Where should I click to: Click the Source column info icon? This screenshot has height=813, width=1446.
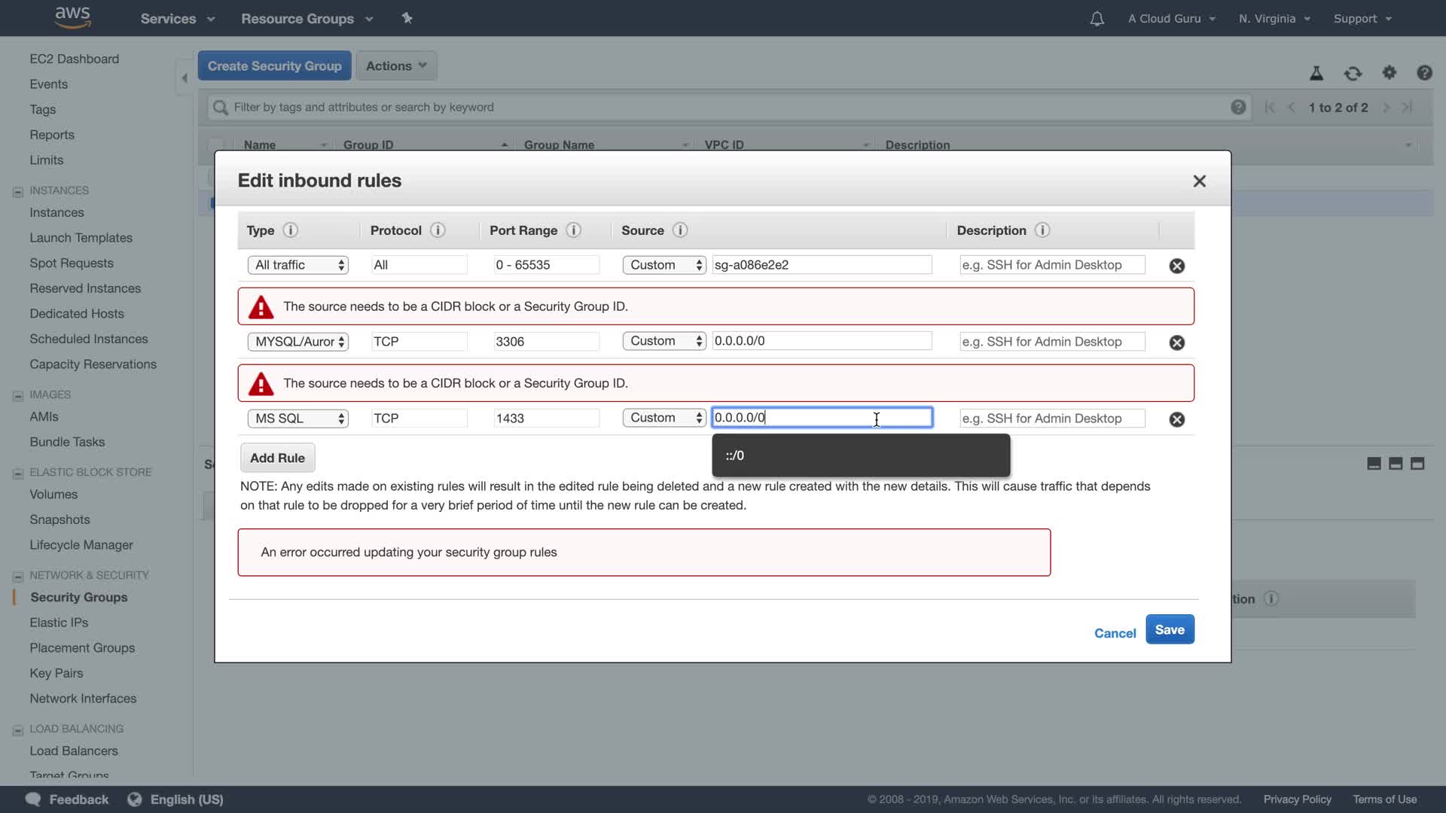click(679, 230)
